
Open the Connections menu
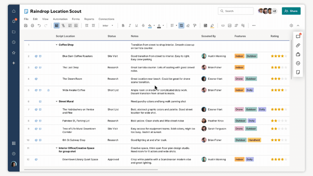point(106,19)
